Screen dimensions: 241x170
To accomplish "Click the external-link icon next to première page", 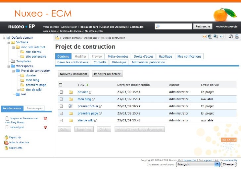I will pyautogui.click(x=100, y=113).
